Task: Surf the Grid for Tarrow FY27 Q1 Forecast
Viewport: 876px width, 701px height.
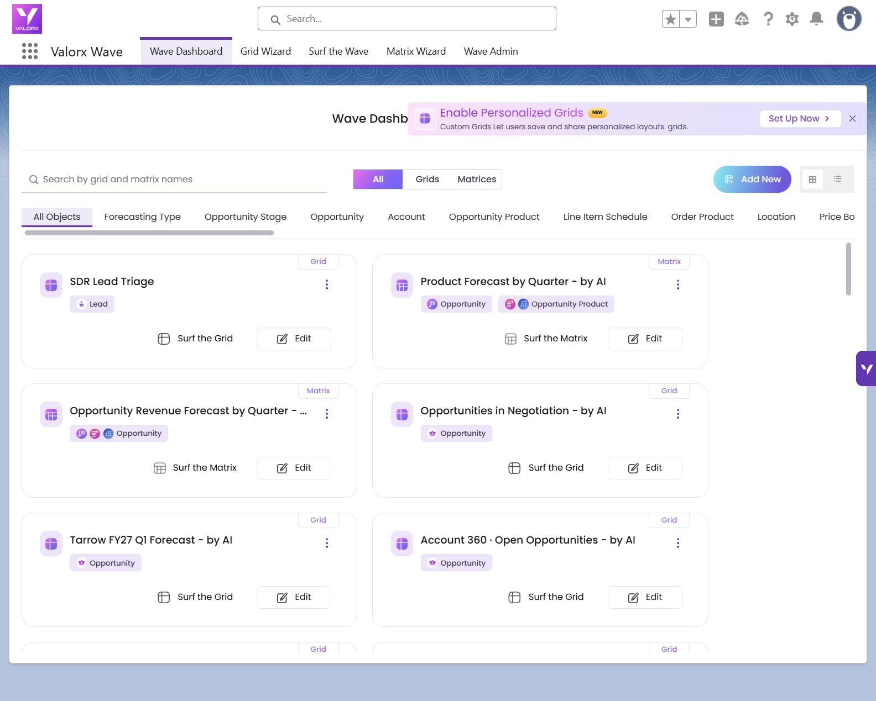Action: click(x=195, y=597)
